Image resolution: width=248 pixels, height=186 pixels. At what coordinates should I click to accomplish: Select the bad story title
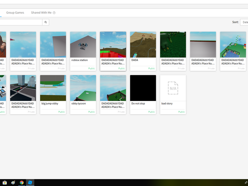[167, 103]
